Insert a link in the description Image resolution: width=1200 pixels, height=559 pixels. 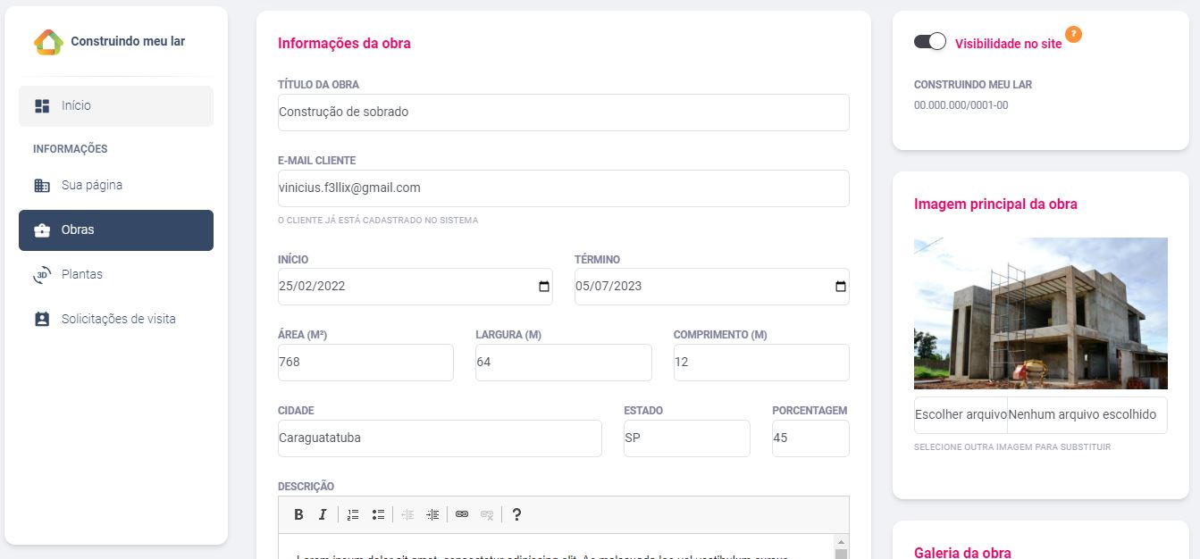(462, 514)
